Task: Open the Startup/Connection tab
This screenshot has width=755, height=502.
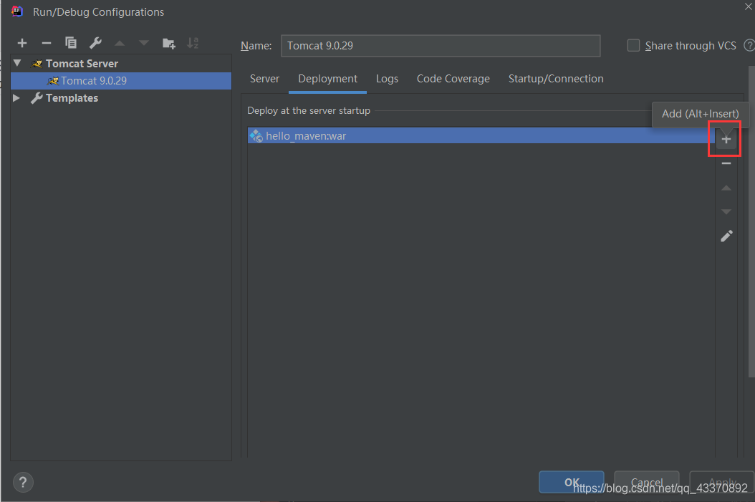Action: [556, 79]
